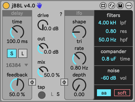Click the round tap tempo button
Viewport: 135px width, 102px height.
42,95
